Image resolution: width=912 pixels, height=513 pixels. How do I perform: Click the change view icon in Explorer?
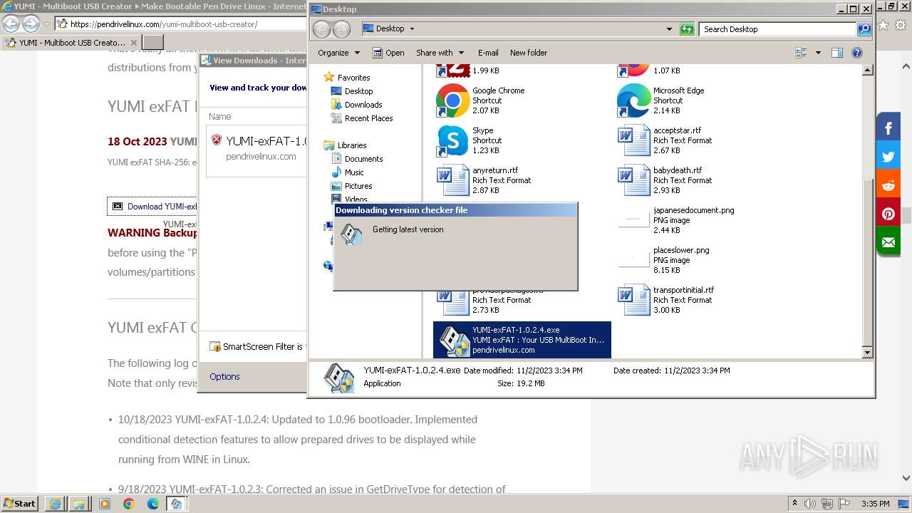801,53
